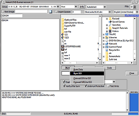Expand the Screenshots tree node
This screenshot has height=116, width=139.
point(103,56)
